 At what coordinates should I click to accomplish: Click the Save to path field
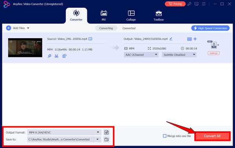click(x=61, y=139)
